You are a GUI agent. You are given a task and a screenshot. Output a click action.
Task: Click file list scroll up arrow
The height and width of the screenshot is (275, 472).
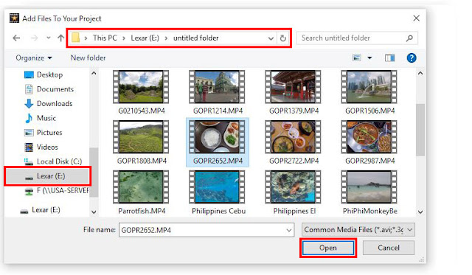(x=420, y=73)
